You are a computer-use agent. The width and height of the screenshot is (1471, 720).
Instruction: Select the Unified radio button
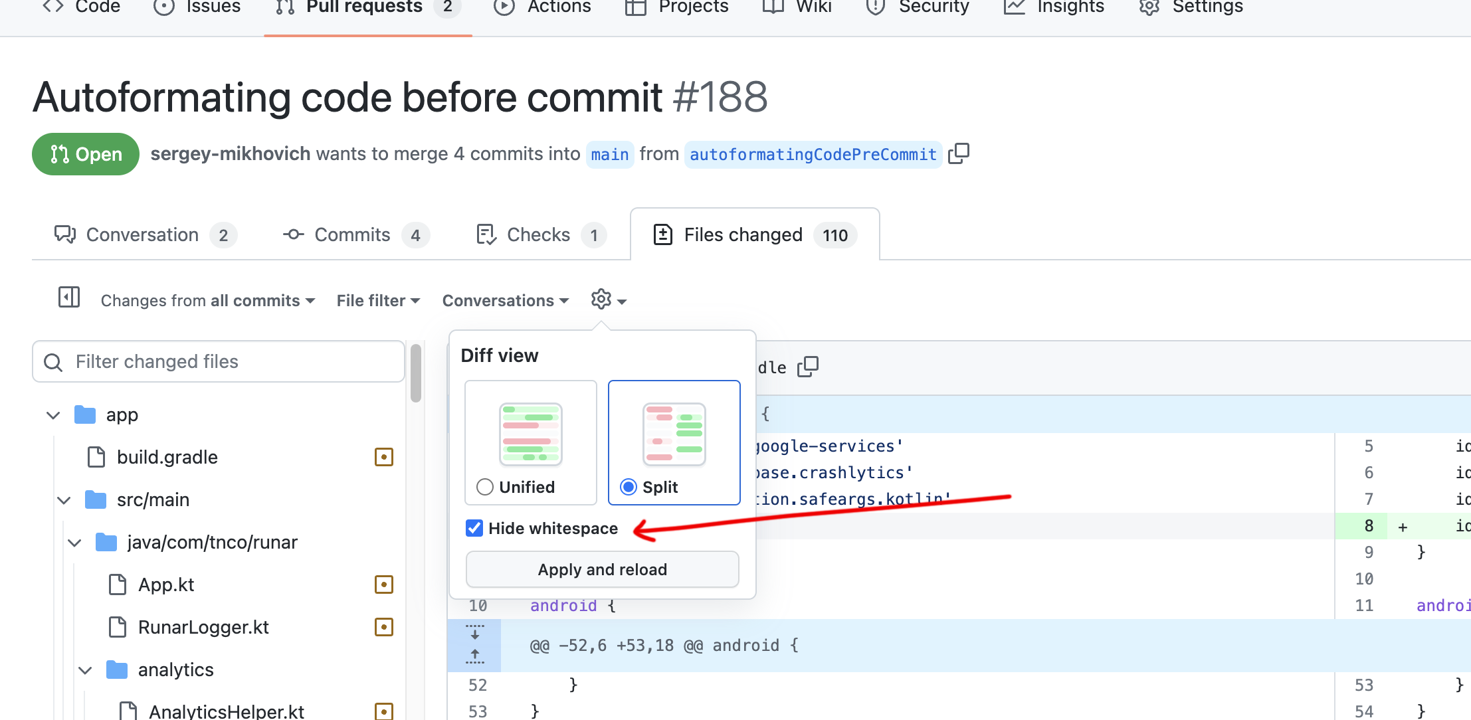click(485, 487)
